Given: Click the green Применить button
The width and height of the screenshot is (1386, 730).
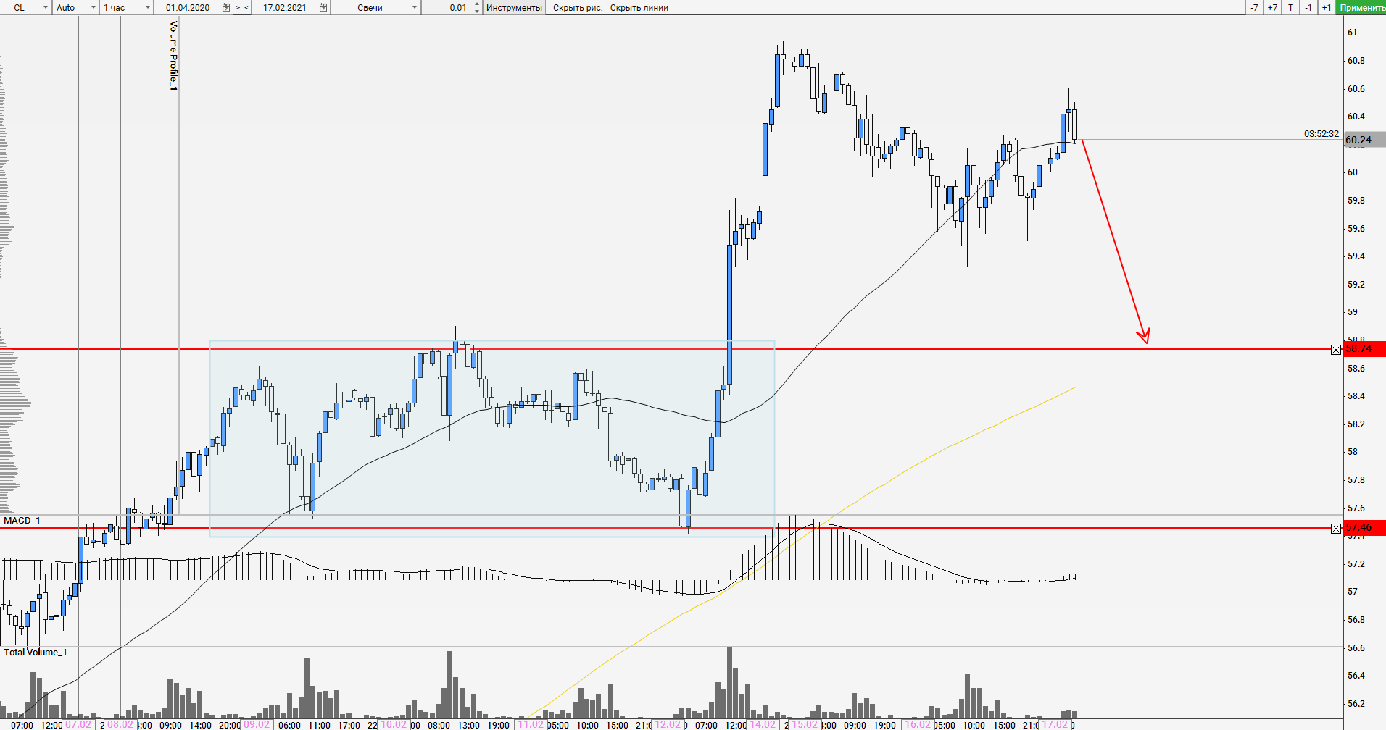Looking at the screenshot, I should tap(1362, 7).
